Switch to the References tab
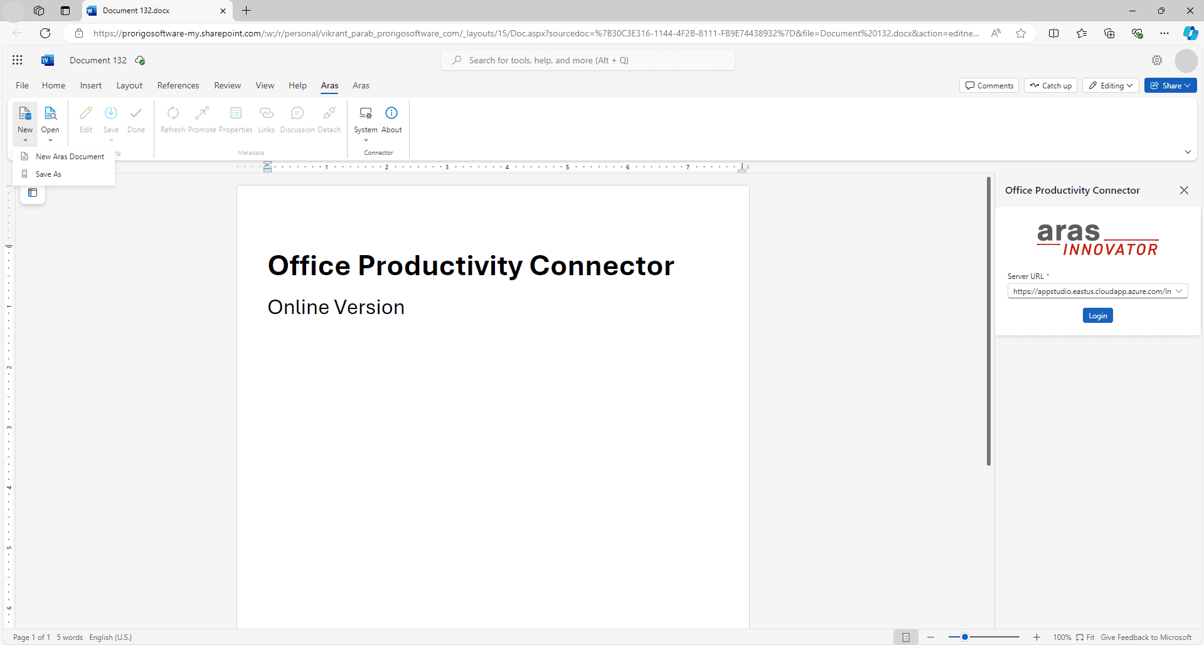 tap(178, 85)
